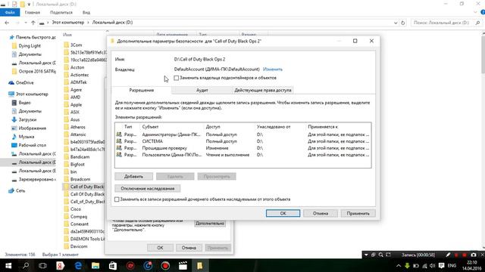Screen dimensions: 485x272
Task: Open the OneDrive item in the navigation pane
Action: [x=21, y=82]
